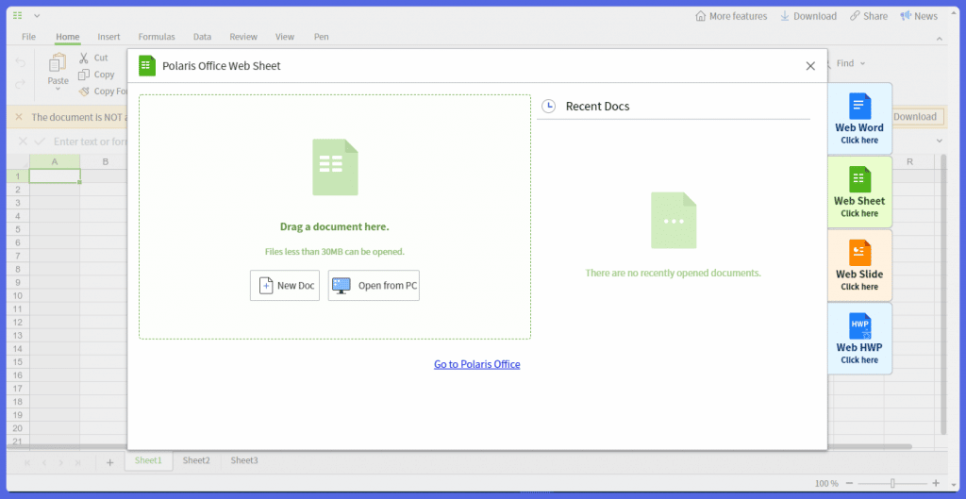
Task: Click the zoom out minus button
Action: click(849, 484)
